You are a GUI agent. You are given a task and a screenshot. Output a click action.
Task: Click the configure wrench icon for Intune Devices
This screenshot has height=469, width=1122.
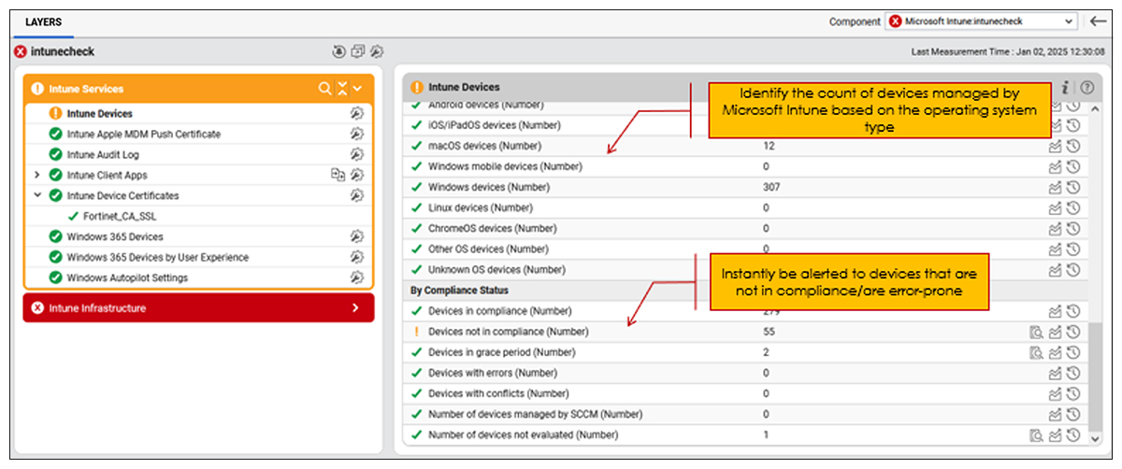point(356,113)
